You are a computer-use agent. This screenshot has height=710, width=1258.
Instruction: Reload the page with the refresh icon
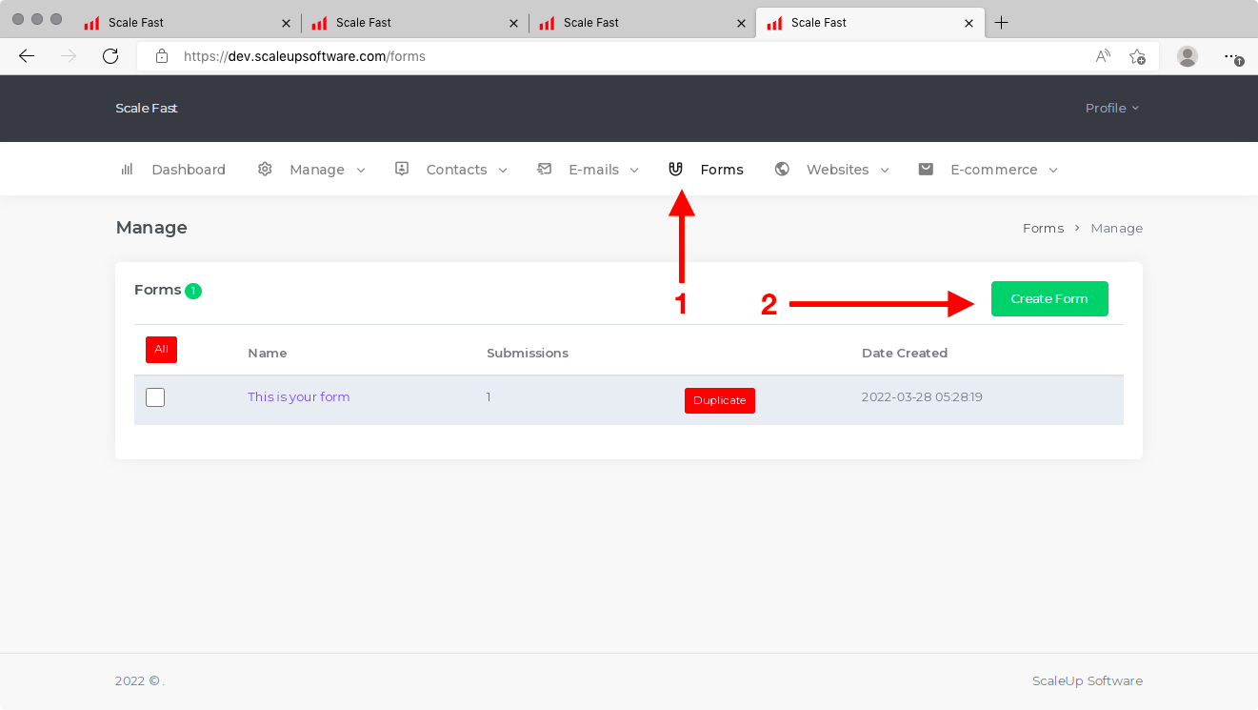(110, 56)
